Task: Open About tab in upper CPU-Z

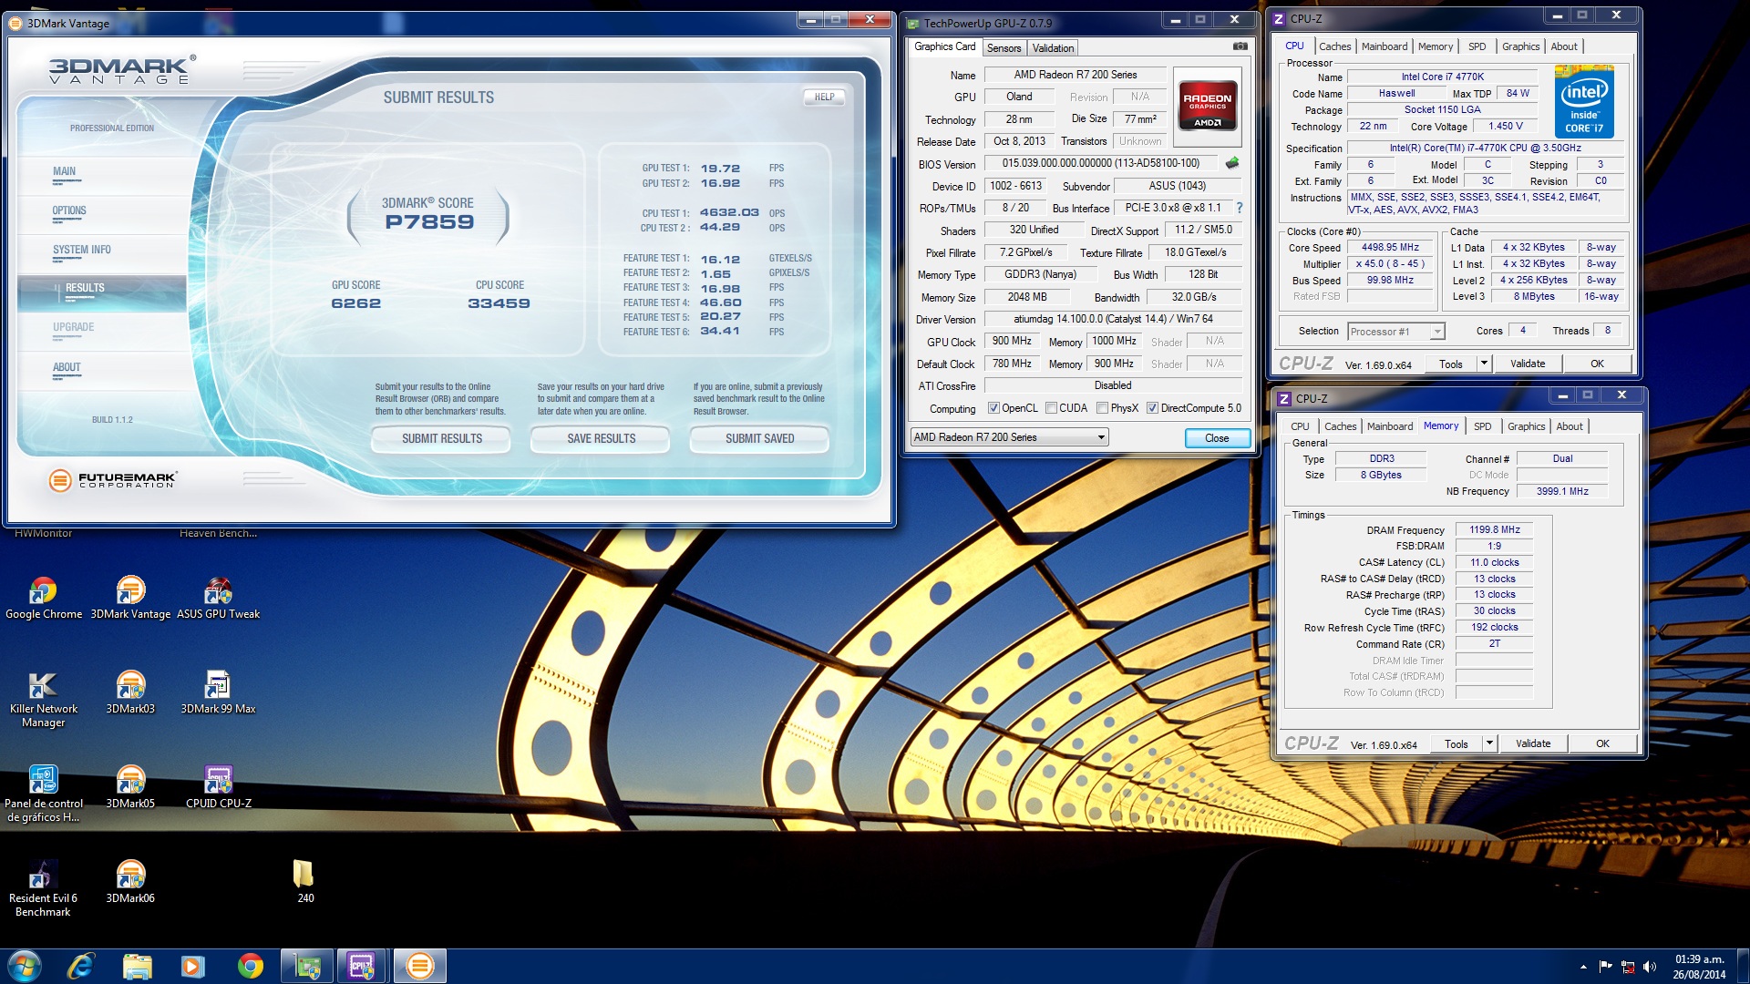Action: tap(1563, 46)
